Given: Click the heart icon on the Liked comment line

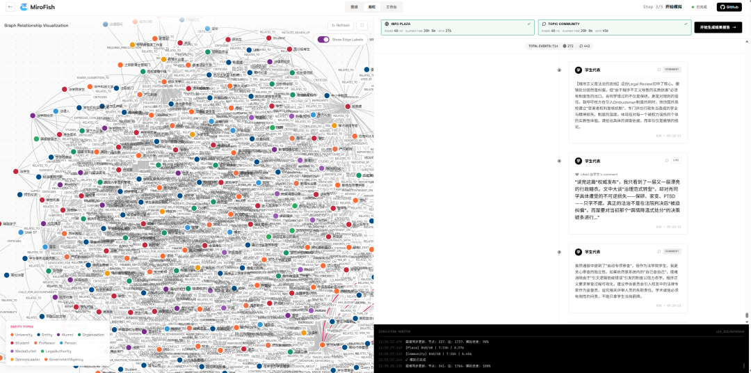Looking at the screenshot, I should coord(576,174).
